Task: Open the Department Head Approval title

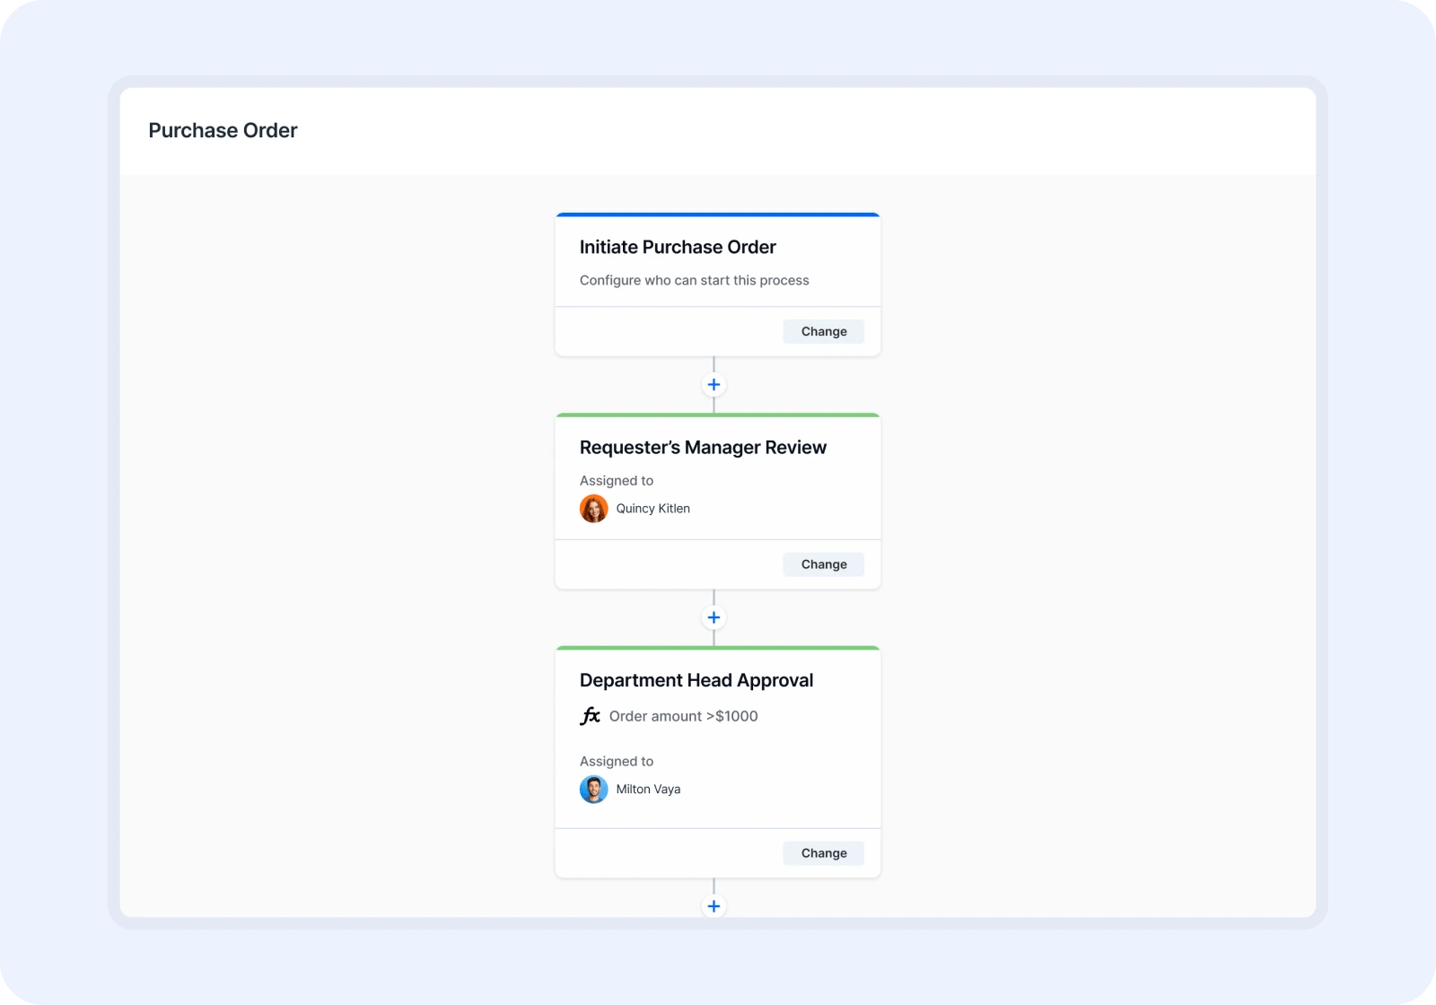Action: click(696, 680)
